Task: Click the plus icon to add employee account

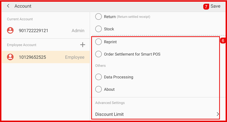Action: pos(83,45)
